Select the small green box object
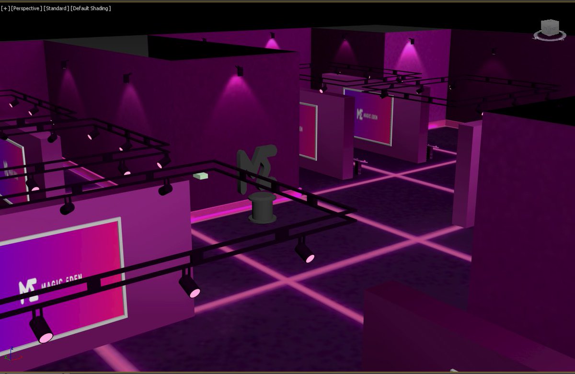Screen dimensions: 575x374 pos(200,176)
